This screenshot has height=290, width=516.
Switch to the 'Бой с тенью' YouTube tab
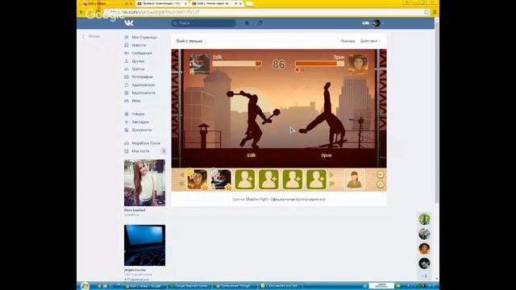coord(216,3)
